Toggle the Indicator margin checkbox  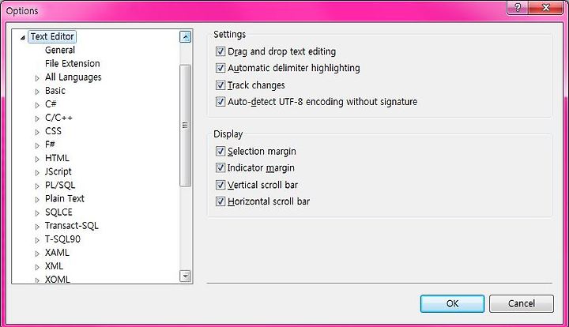pyautogui.click(x=220, y=168)
